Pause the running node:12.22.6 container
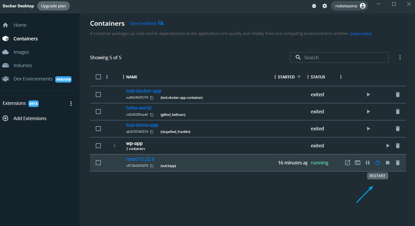415x226 pixels. click(x=367, y=163)
